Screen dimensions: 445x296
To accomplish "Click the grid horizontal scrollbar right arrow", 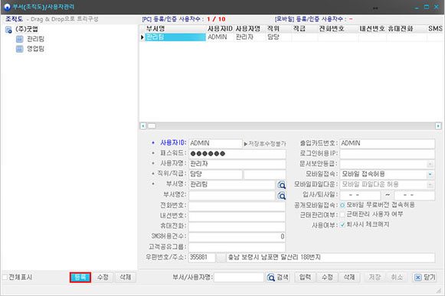I will 438,125.
